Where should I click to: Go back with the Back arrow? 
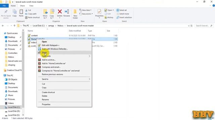click(3, 26)
